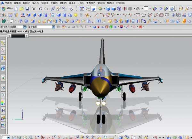Viewport: 192px width, 139px height.
Task: Toggle the green cube icon in the selection bar
Action: click(x=111, y=27)
